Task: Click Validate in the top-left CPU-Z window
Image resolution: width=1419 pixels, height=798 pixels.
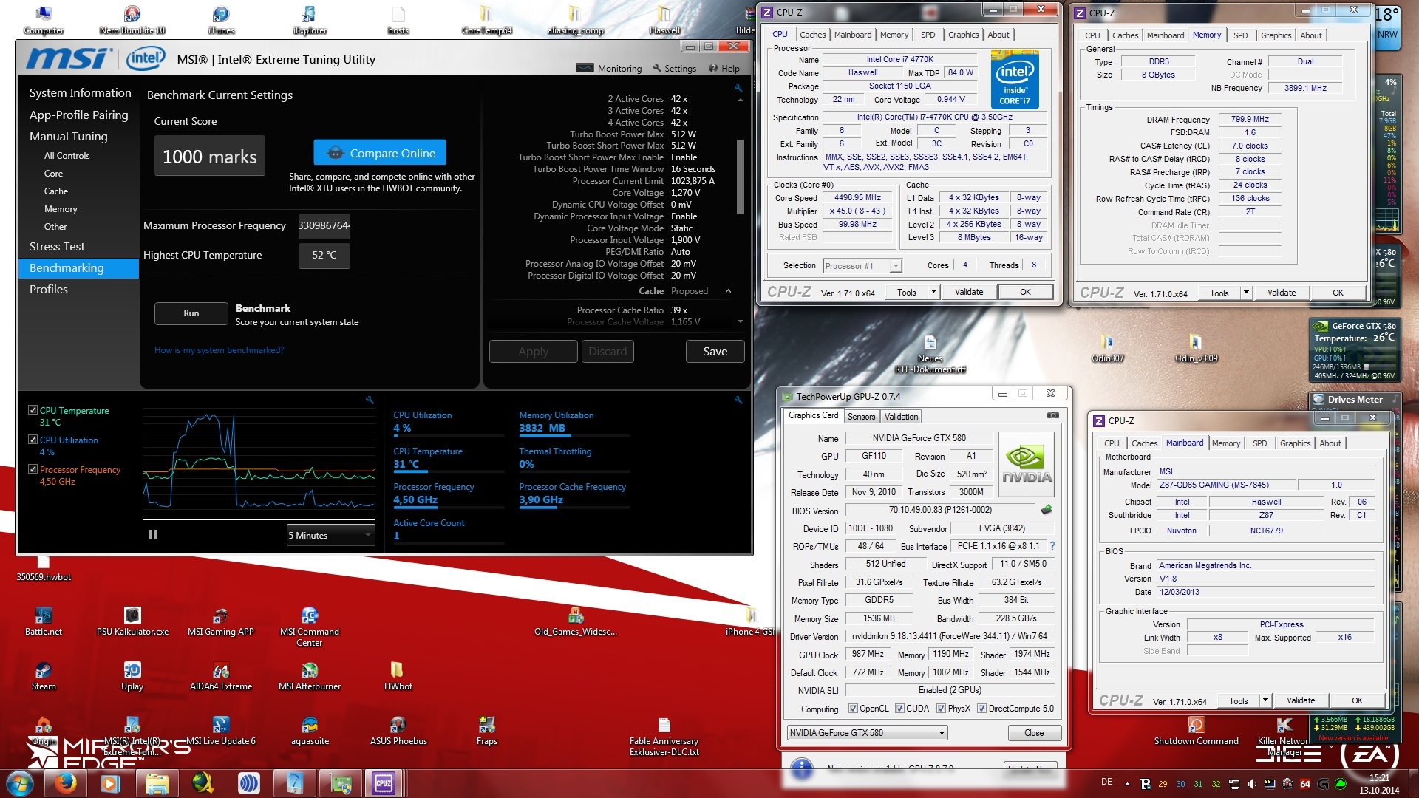Action: point(968,292)
